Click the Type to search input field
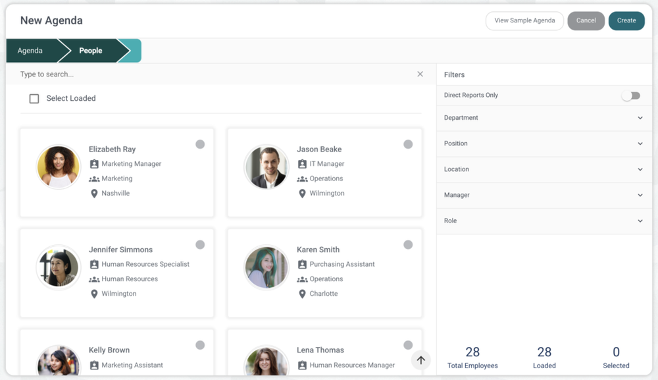The height and width of the screenshot is (380, 658). pos(197,74)
